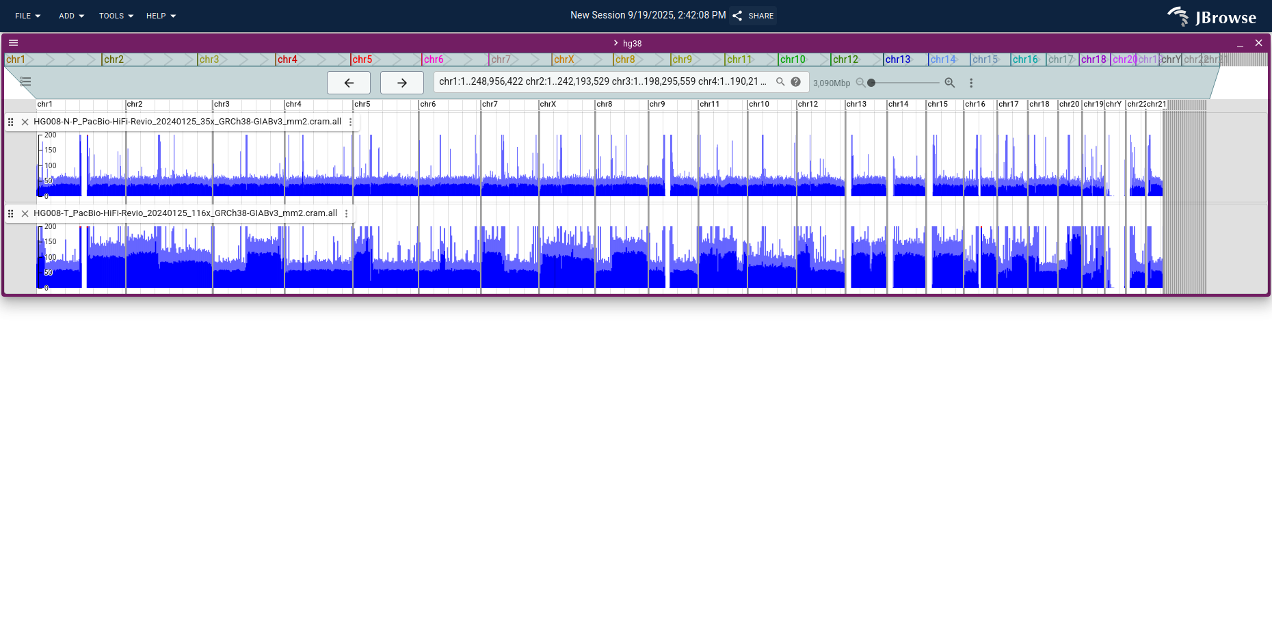
Task: Open the search help question icon
Action: (796, 82)
